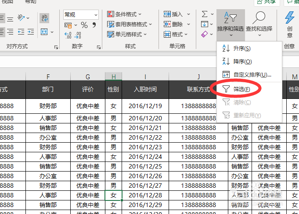
Task: Choose 筛选(F) from the menu
Action: [x=249, y=89]
